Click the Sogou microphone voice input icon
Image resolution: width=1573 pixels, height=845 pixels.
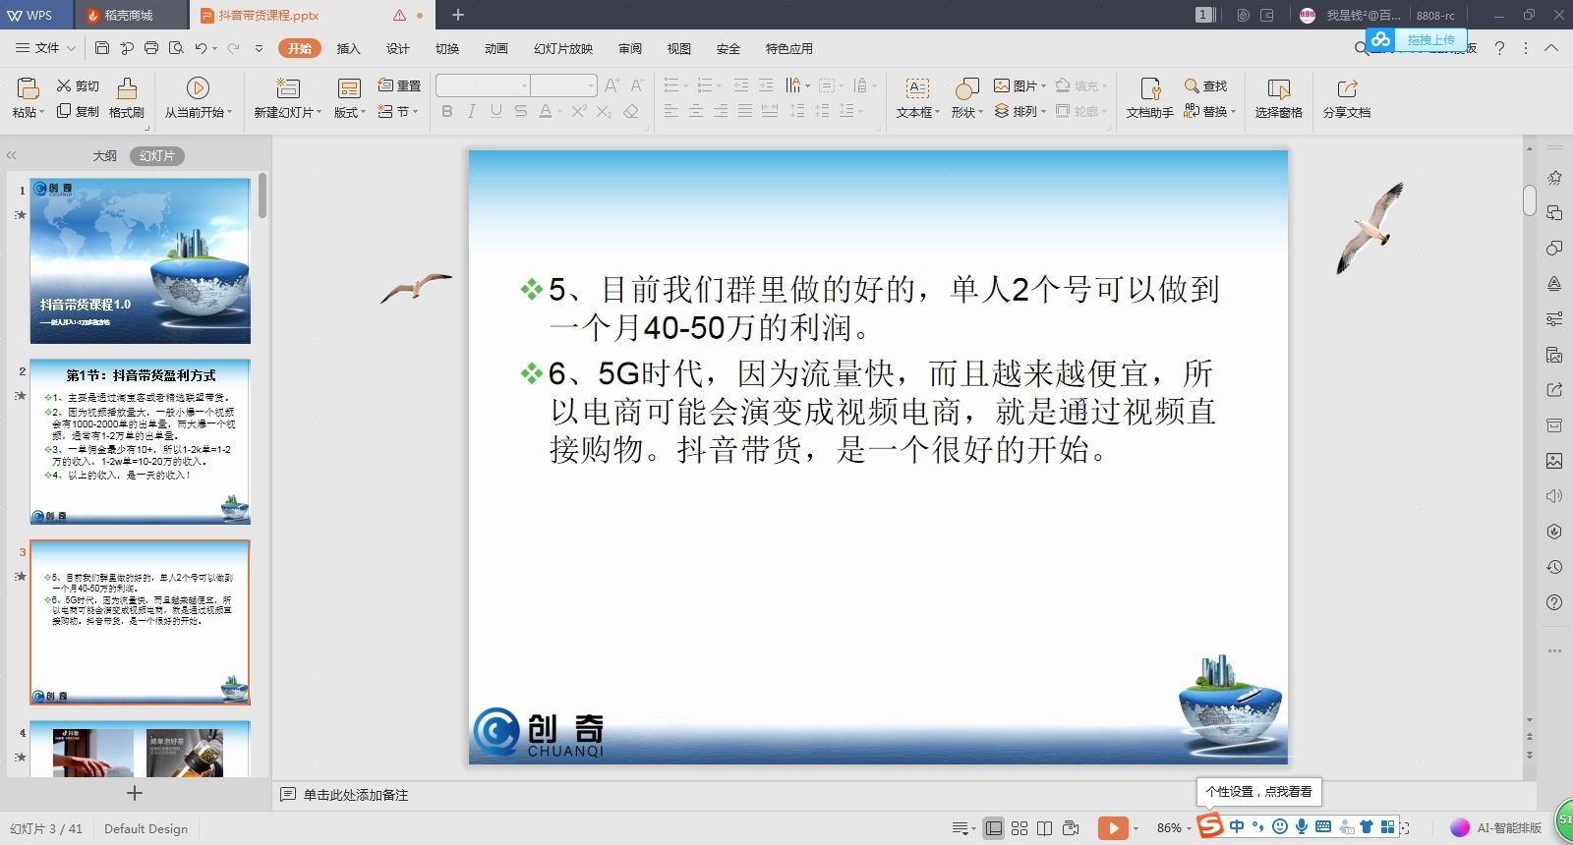[1302, 826]
